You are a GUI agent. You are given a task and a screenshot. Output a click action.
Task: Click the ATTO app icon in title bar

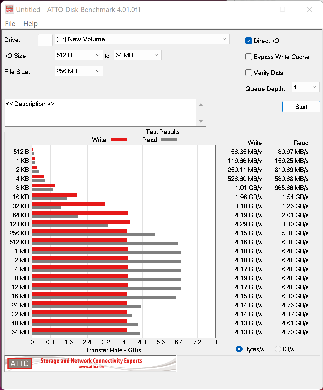pyautogui.click(x=10, y=9)
